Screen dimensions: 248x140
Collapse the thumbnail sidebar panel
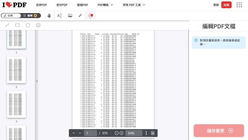click(x=37, y=81)
